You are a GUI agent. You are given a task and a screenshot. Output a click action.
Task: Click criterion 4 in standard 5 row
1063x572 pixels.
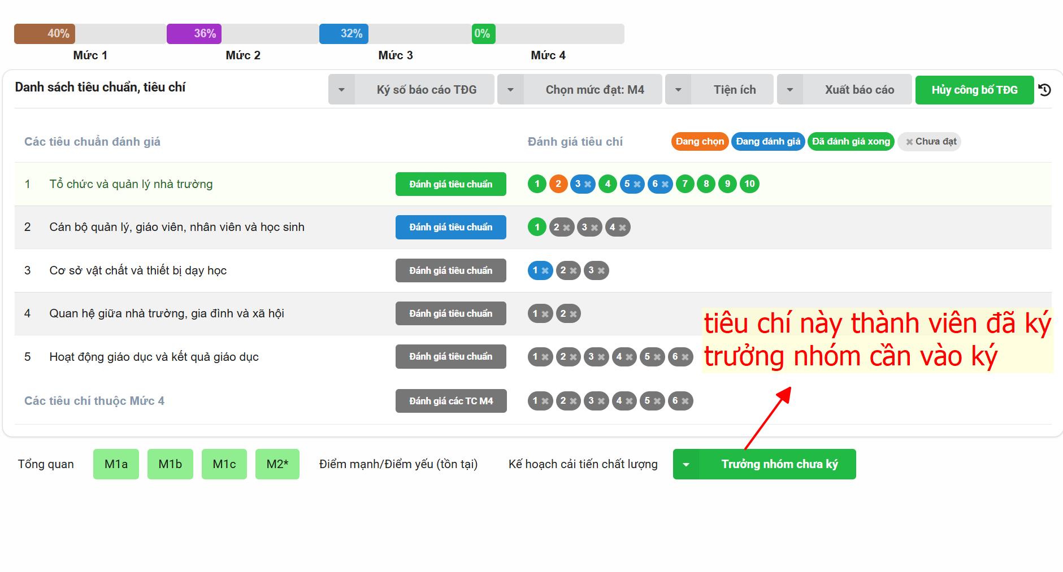point(624,357)
